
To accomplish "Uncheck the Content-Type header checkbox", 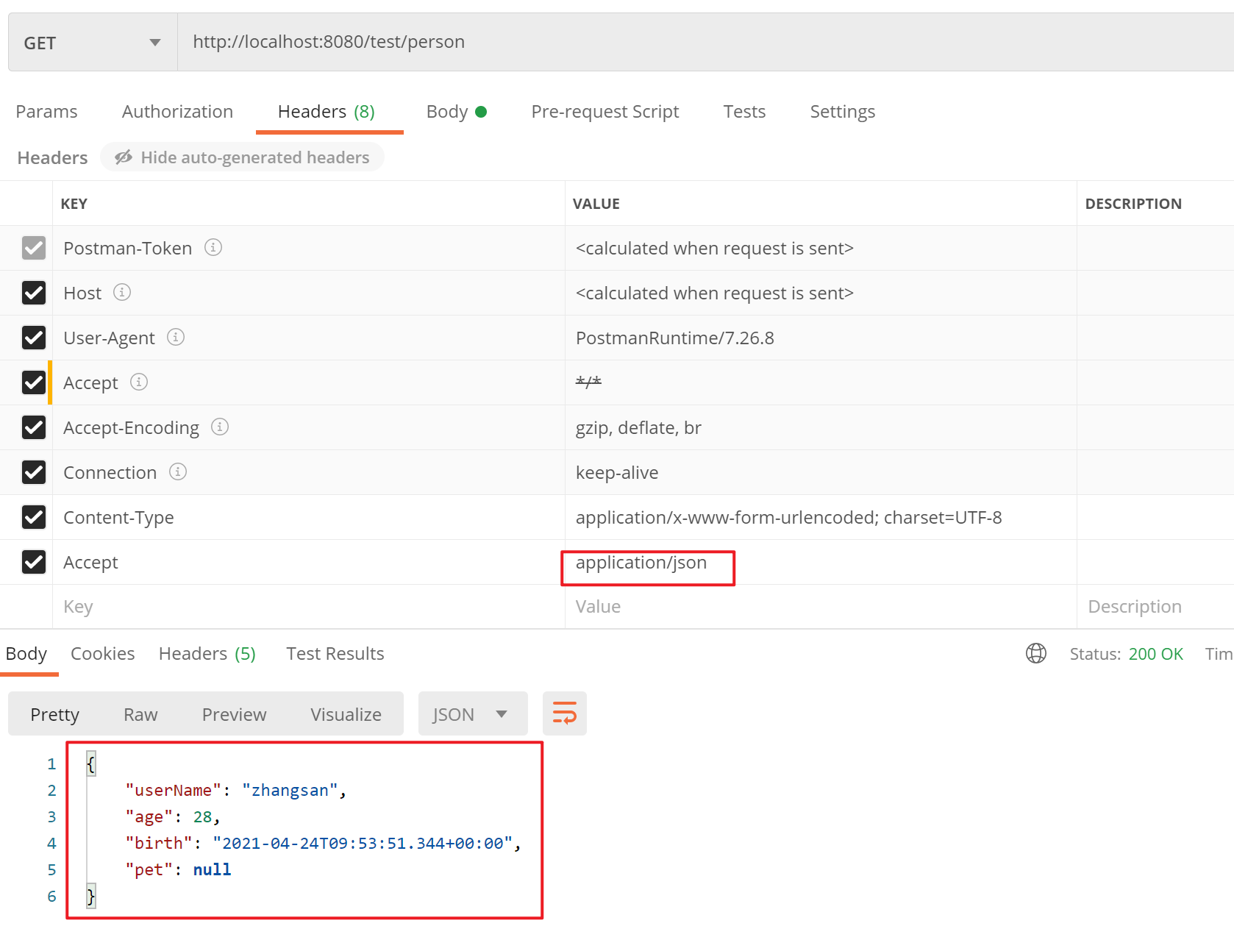I will 34,517.
